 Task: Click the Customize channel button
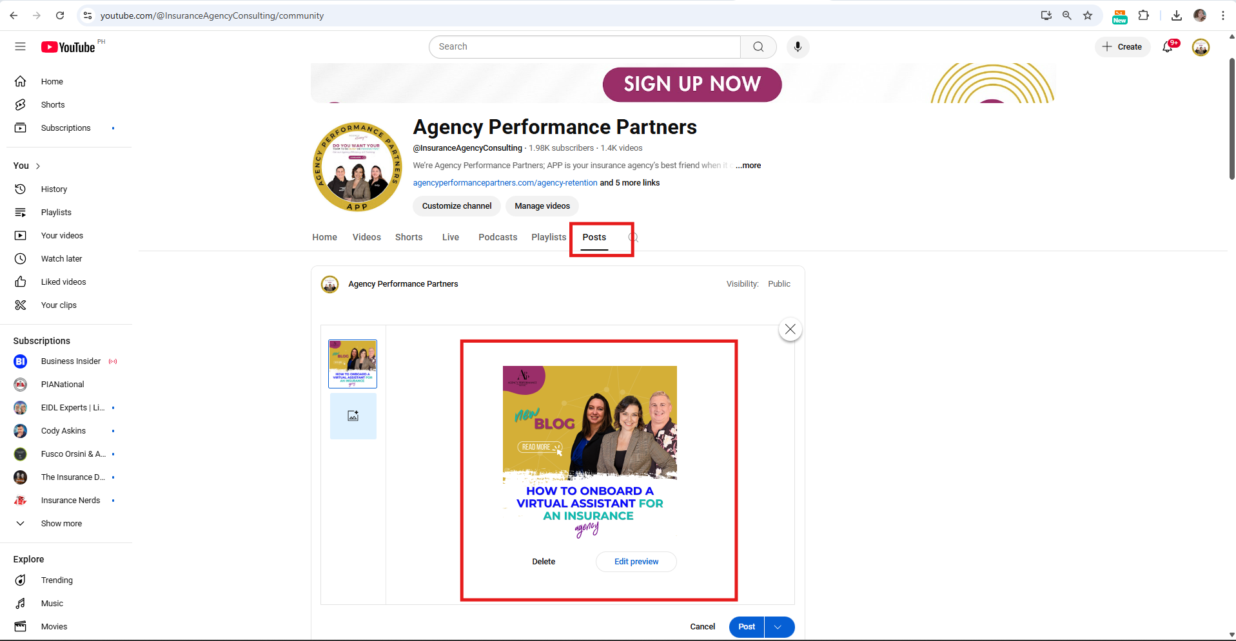click(x=456, y=206)
